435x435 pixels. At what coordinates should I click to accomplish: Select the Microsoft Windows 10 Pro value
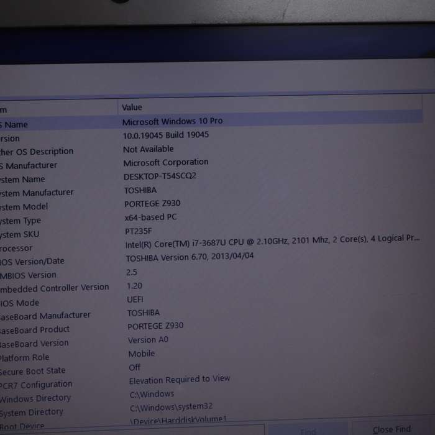pos(172,121)
